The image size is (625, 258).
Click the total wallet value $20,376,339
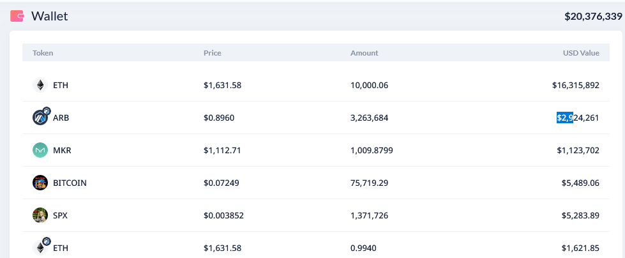[592, 17]
